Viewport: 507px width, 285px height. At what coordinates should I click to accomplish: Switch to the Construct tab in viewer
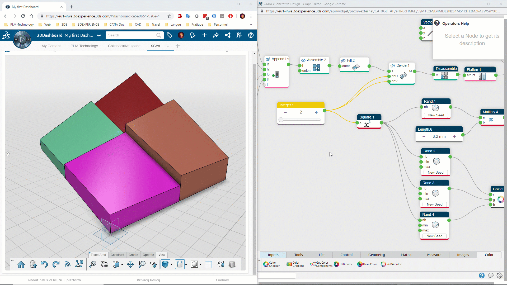[x=117, y=255]
